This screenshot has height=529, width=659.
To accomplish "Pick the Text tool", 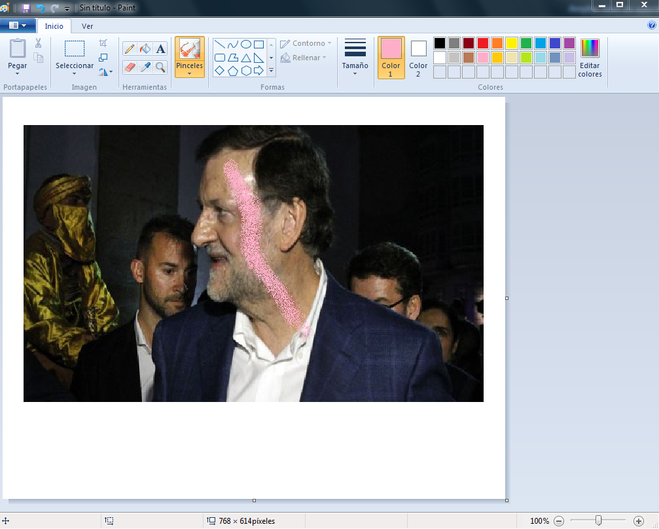I will pos(160,48).
